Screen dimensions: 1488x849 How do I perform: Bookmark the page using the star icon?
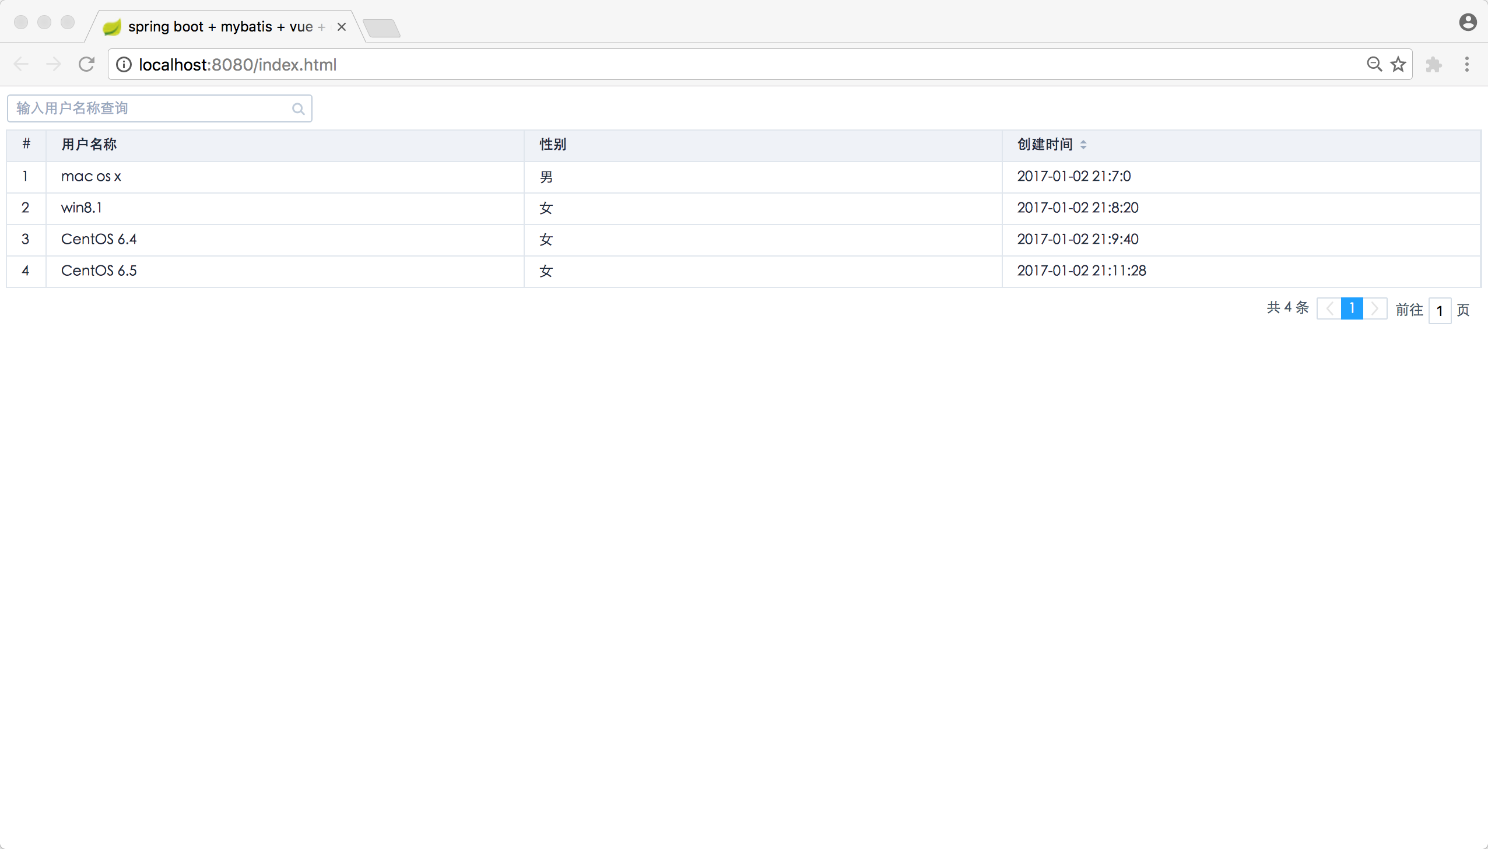(x=1398, y=64)
